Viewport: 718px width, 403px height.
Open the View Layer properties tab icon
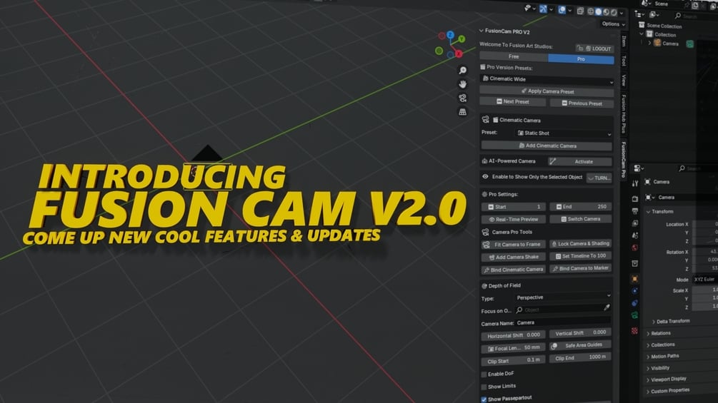click(x=634, y=223)
